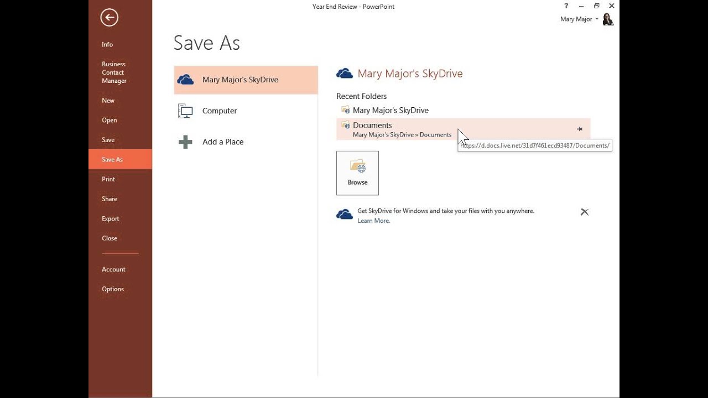Pin the Documents folder to the list
The image size is (708, 398).
point(580,129)
